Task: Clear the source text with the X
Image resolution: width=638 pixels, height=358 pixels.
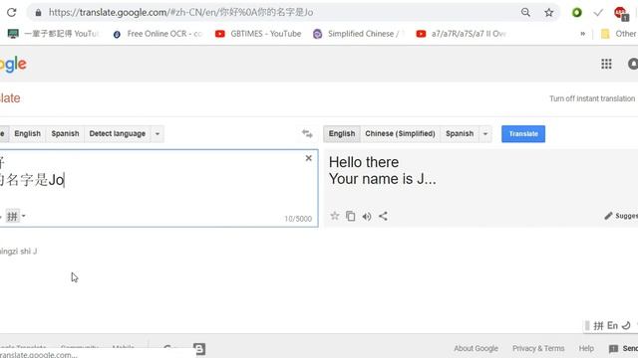Action: coord(308,158)
